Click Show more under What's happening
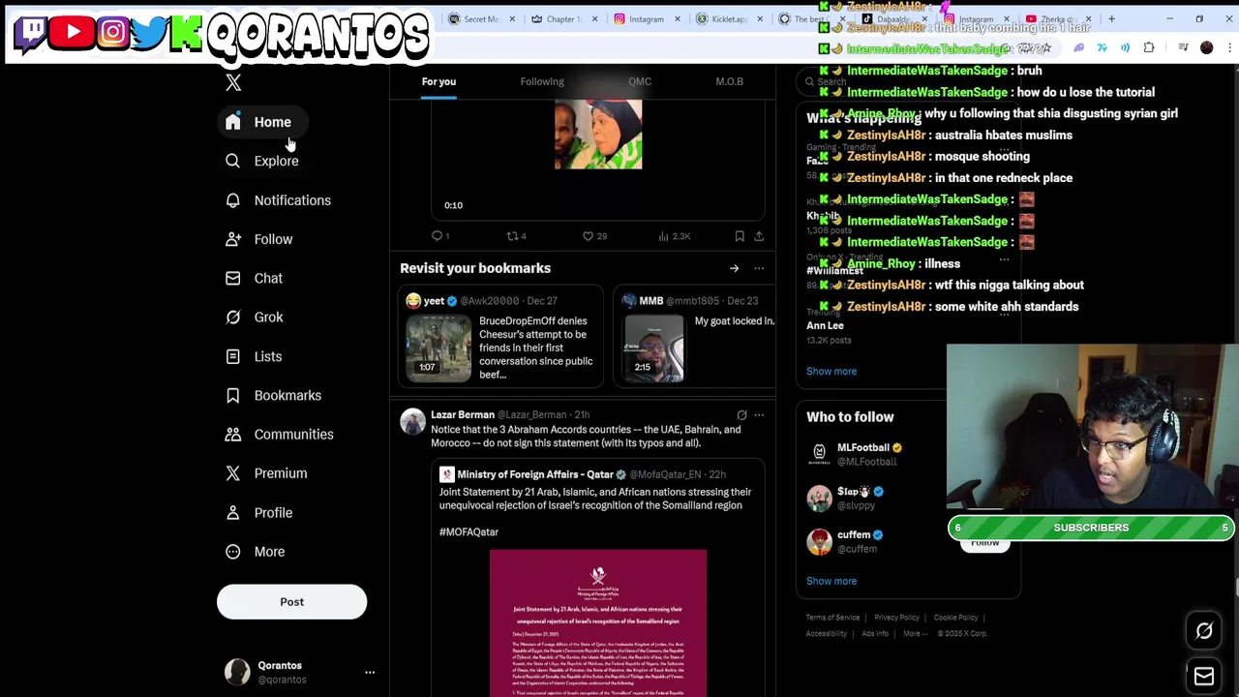This screenshot has width=1239, height=697. (831, 371)
